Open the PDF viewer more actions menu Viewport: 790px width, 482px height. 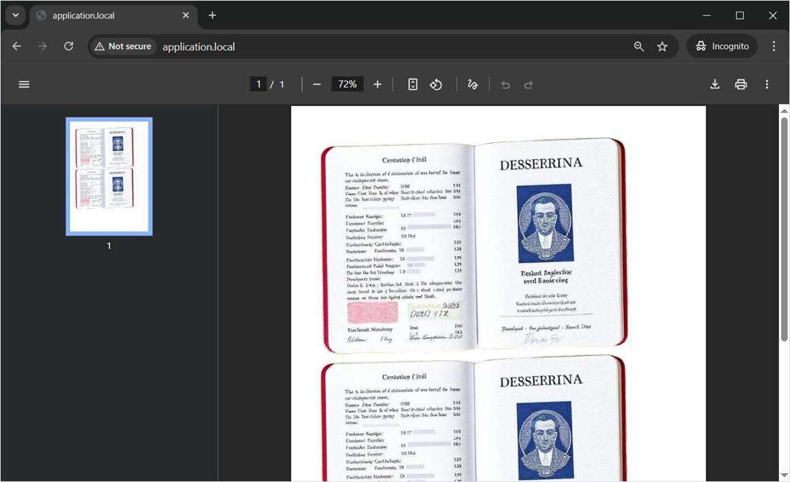[767, 84]
